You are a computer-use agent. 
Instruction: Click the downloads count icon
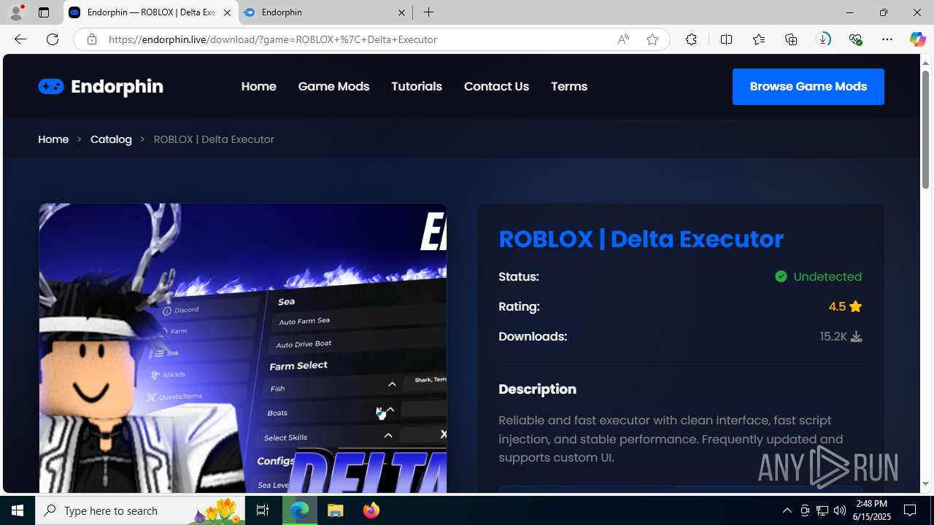856,337
